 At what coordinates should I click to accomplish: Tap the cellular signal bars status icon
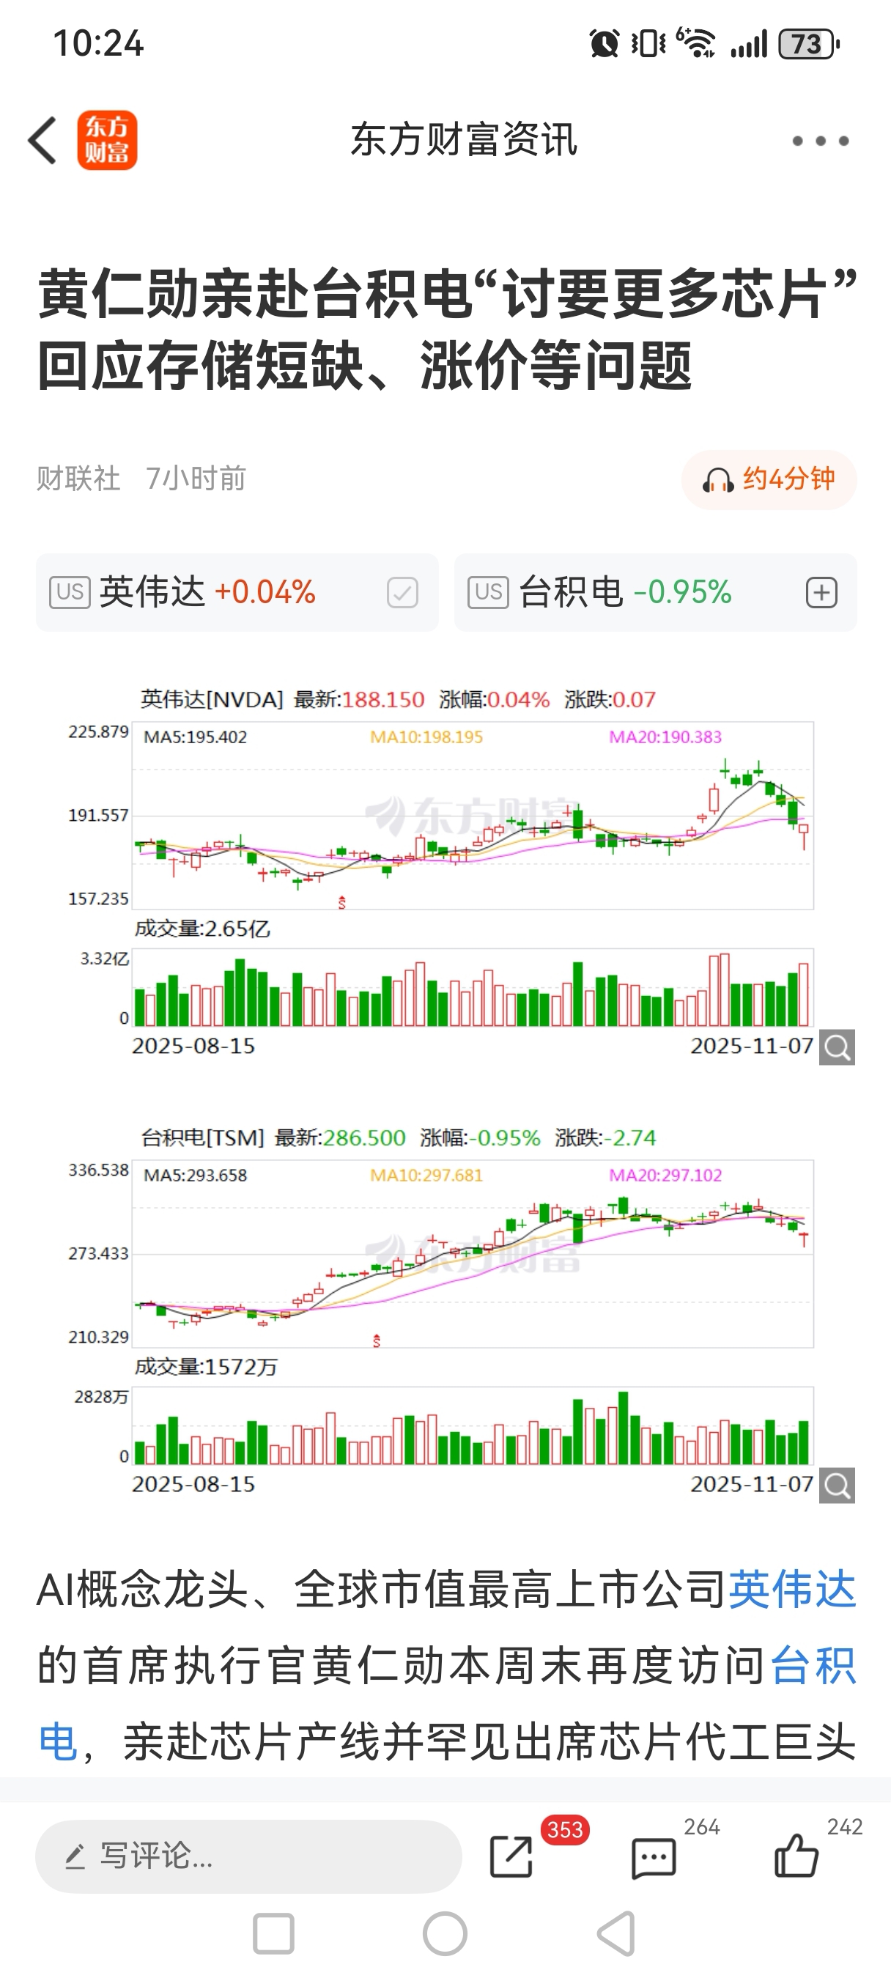tap(749, 45)
